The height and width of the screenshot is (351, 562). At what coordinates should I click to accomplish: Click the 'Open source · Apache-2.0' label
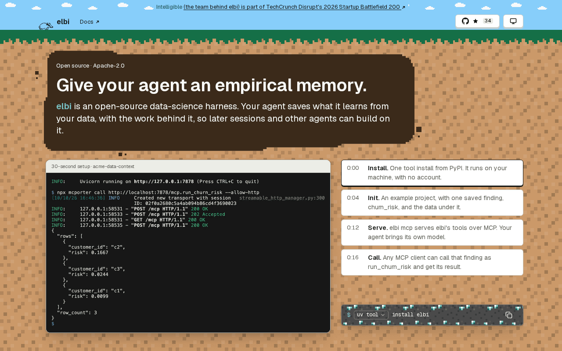(x=90, y=66)
